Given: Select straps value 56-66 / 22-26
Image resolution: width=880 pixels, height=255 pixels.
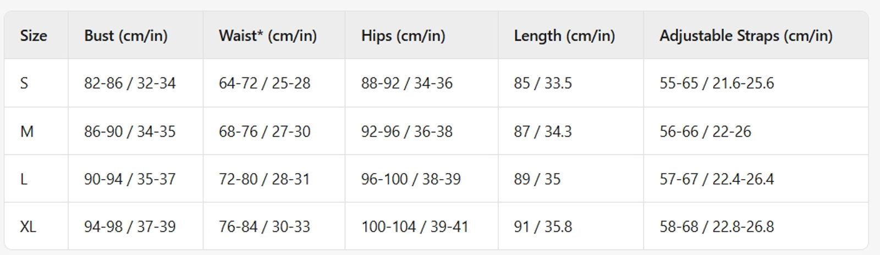Looking at the screenshot, I should (x=705, y=132).
